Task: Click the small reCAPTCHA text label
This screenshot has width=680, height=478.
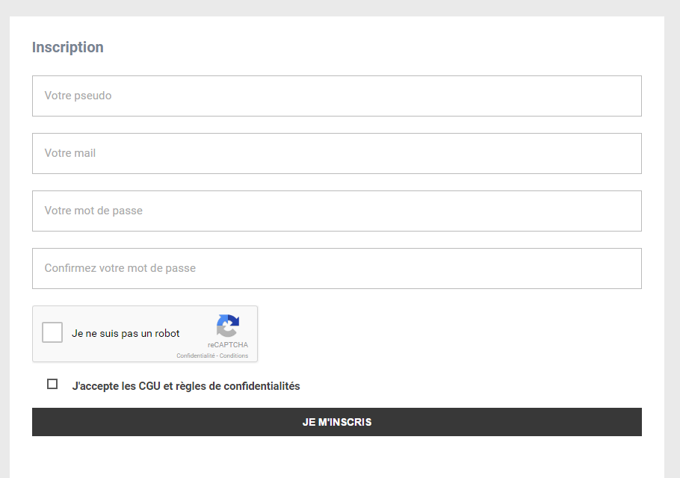Action: 228,345
